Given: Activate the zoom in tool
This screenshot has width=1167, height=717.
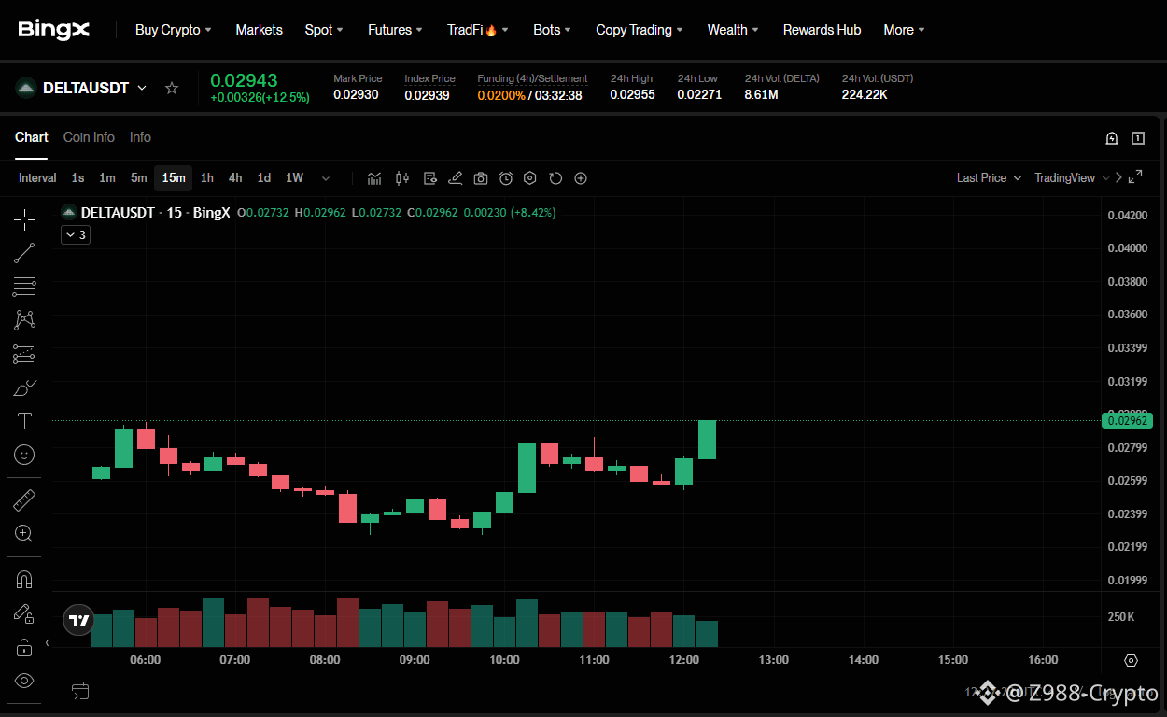Looking at the screenshot, I should pos(24,534).
